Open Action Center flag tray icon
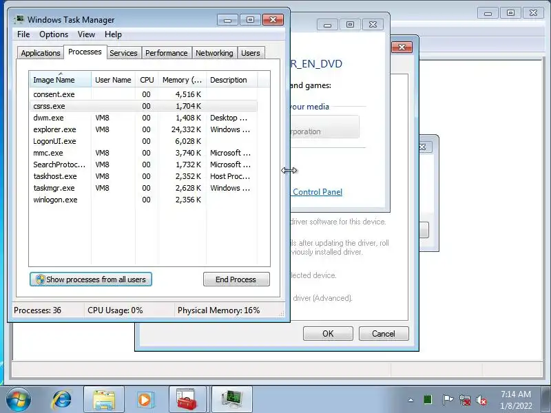The image size is (551, 413). tap(447, 400)
